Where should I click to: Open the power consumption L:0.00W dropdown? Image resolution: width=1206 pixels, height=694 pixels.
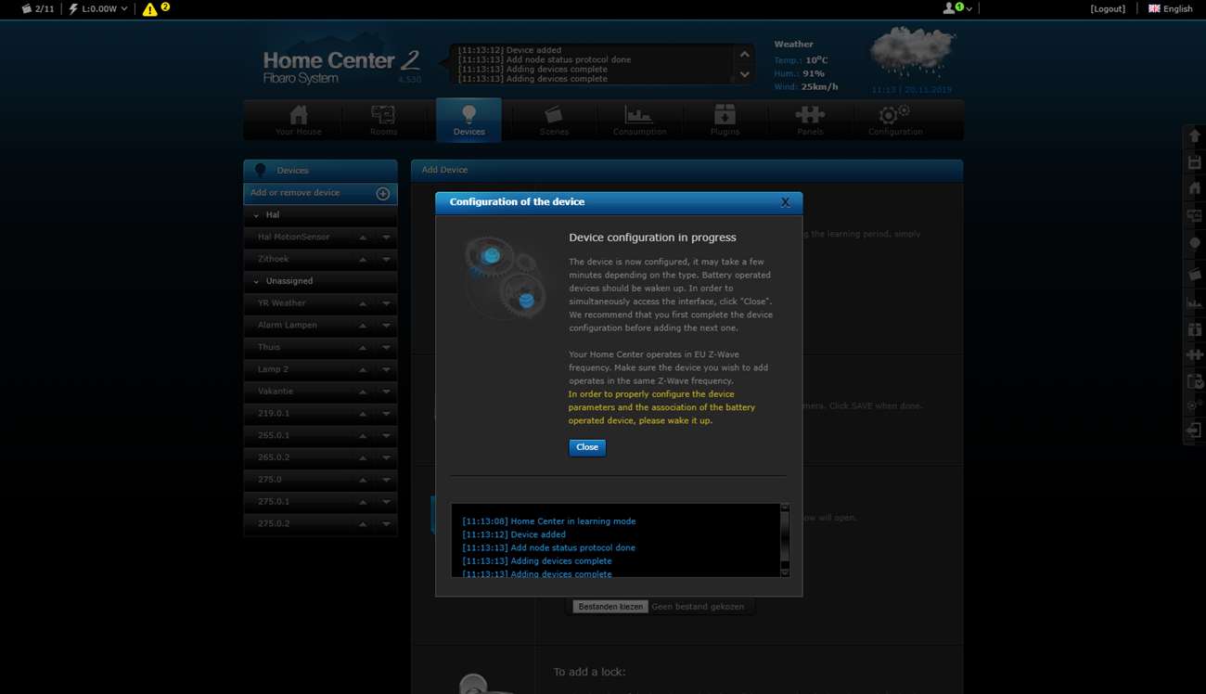97,9
